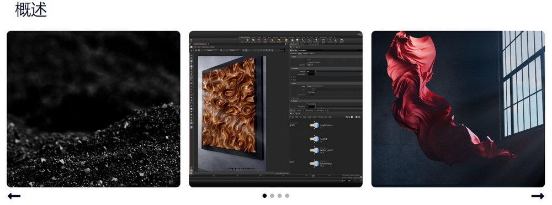Click the next slide right arrow
This screenshot has height=205, width=552.
click(x=538, y=196)
